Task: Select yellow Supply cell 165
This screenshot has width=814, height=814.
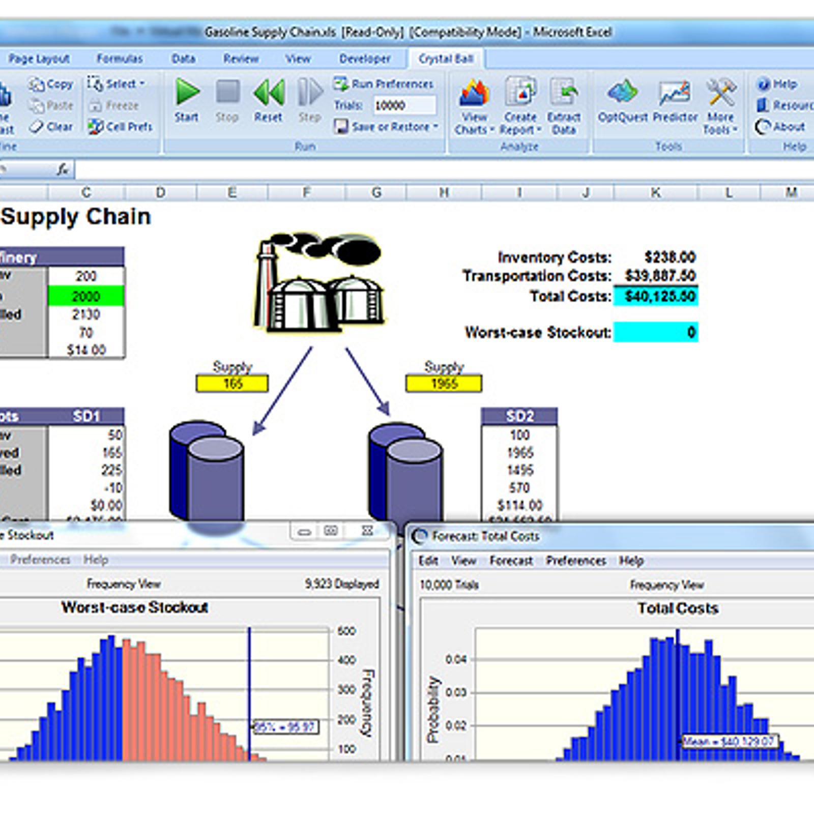Action: [x=232, y=384]
